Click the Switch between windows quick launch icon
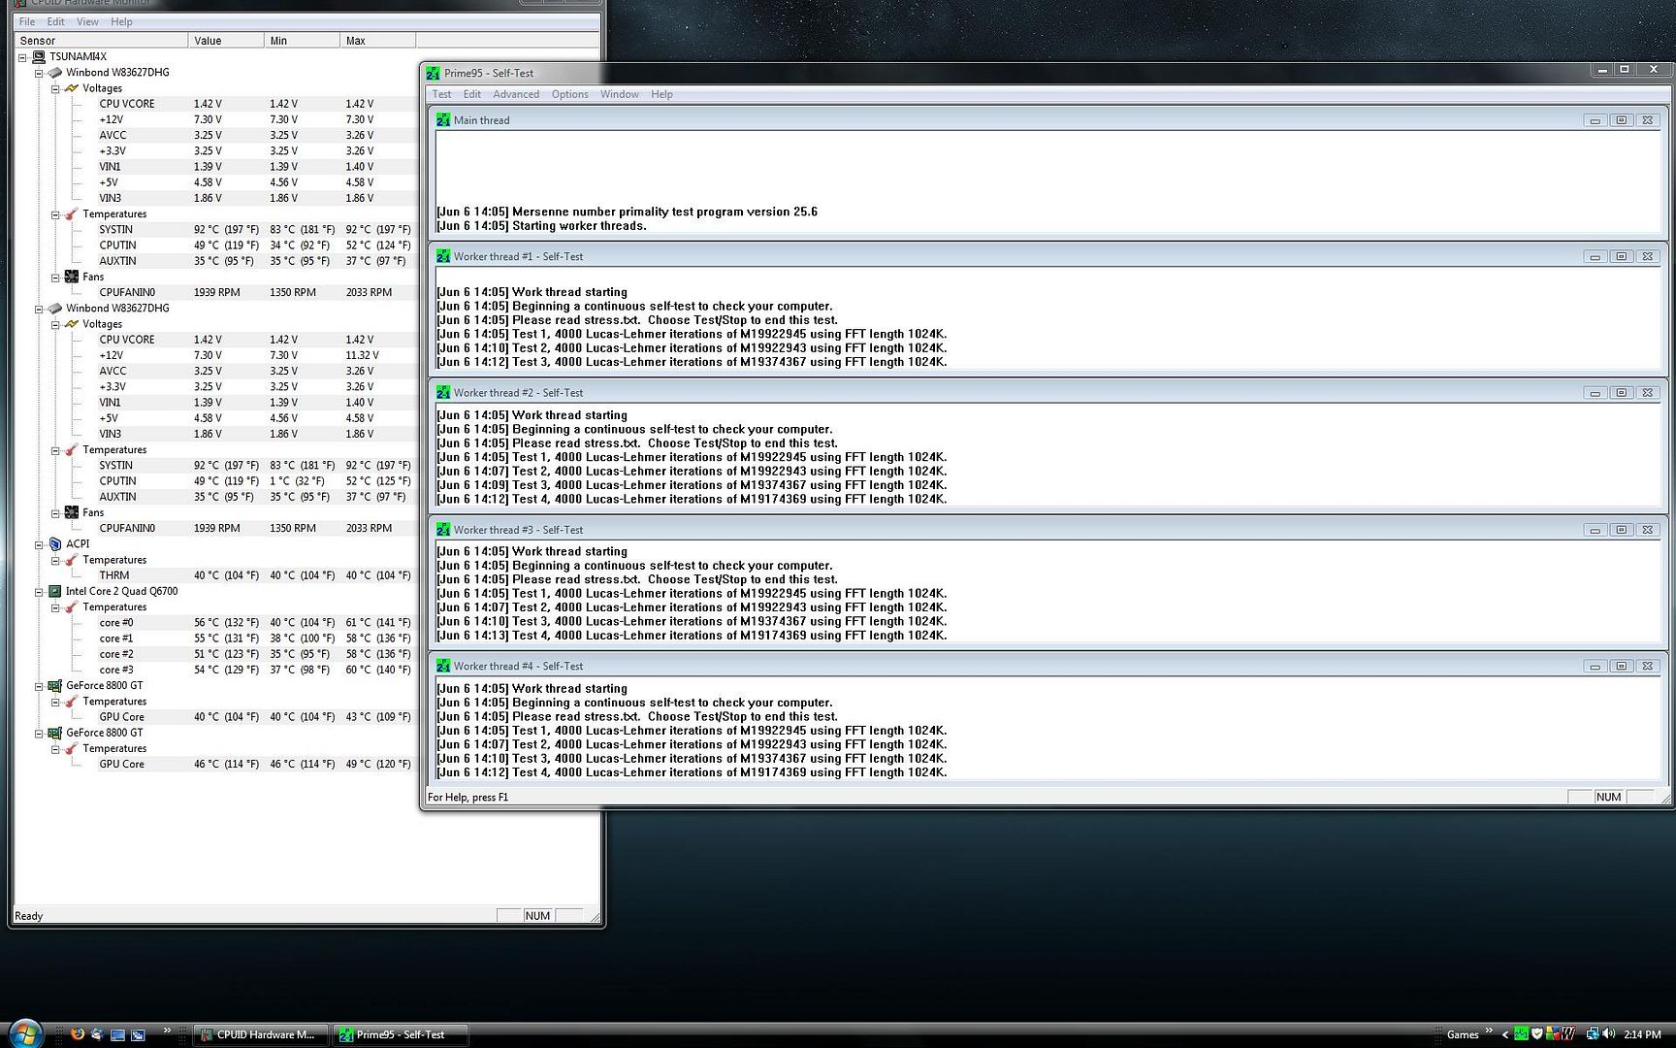The width and height of the screenshot is (1676, 1048). pyautogui.click(x=138, y=1034)
